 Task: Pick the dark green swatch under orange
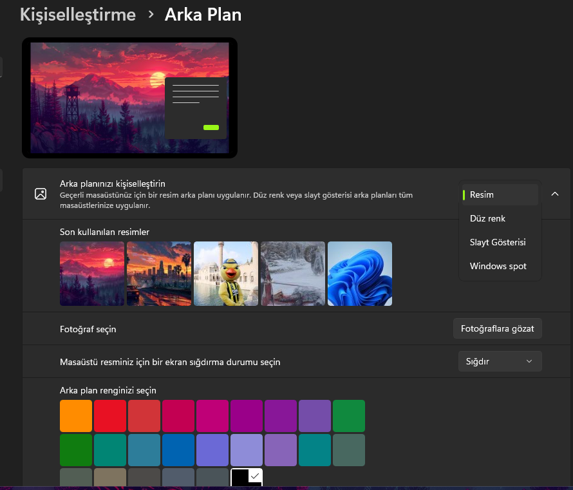(76, 450)
